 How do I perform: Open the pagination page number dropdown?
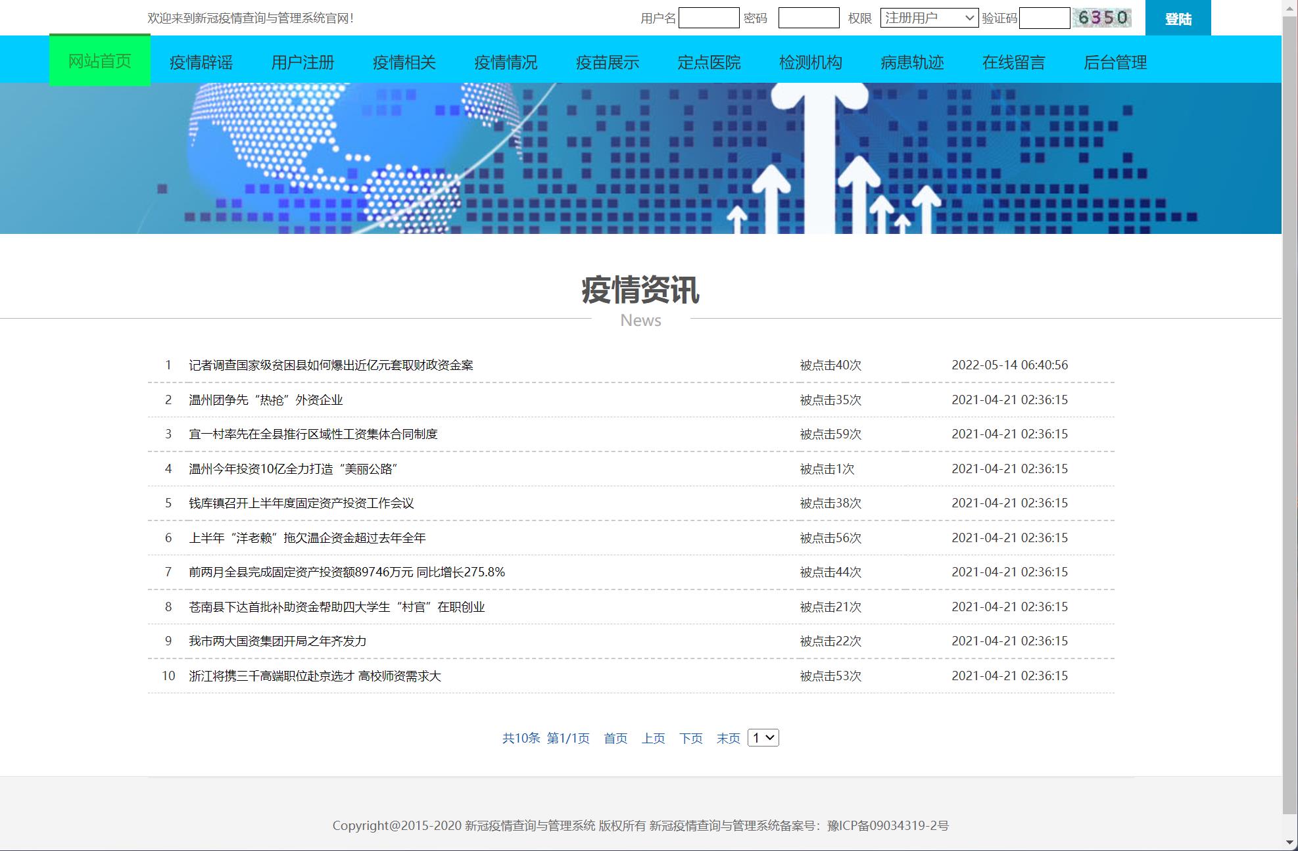click(764, 738)
